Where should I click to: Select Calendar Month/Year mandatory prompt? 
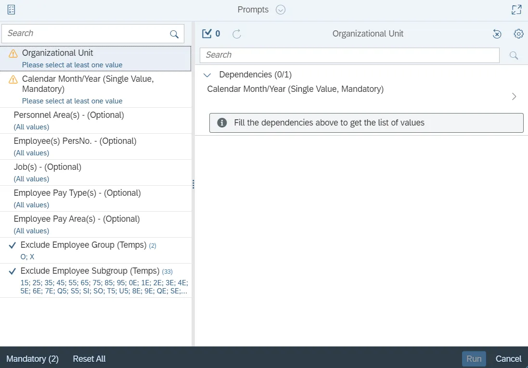pyautogui.click(x=88, y=84)
